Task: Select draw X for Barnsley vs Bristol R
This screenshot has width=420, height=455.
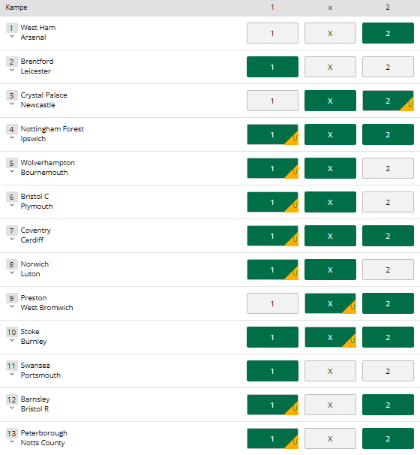Action: coord(330,405)
